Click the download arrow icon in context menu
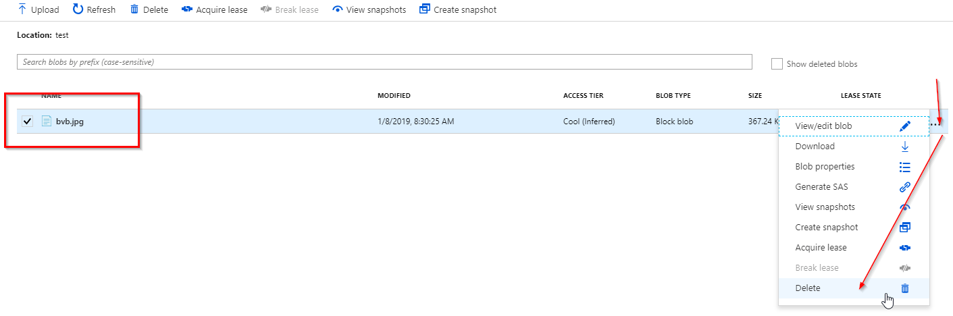This screenshot has height=316, width=953. pyautogui.click(x=905, y=147)
